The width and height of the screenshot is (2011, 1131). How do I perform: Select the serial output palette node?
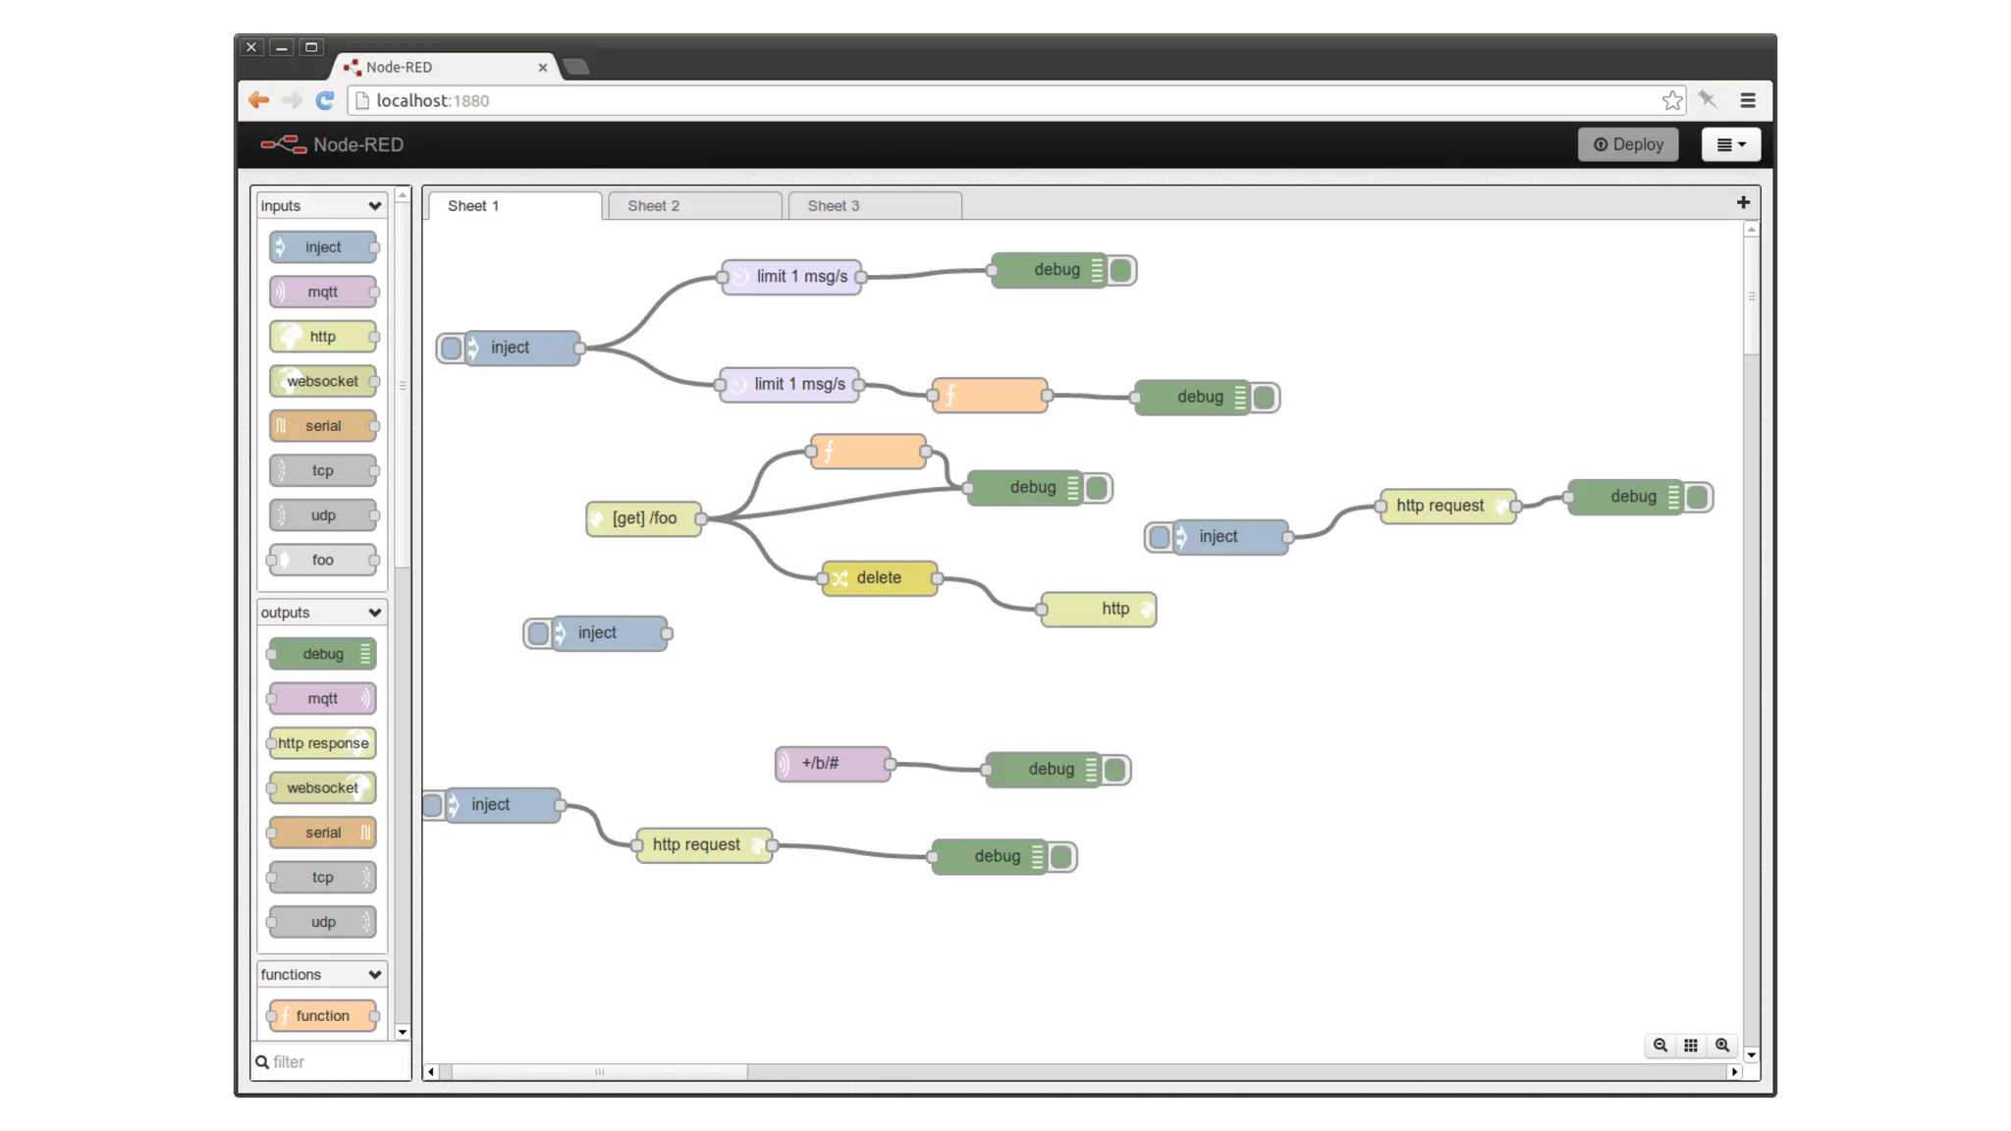[x=322, y=833]
